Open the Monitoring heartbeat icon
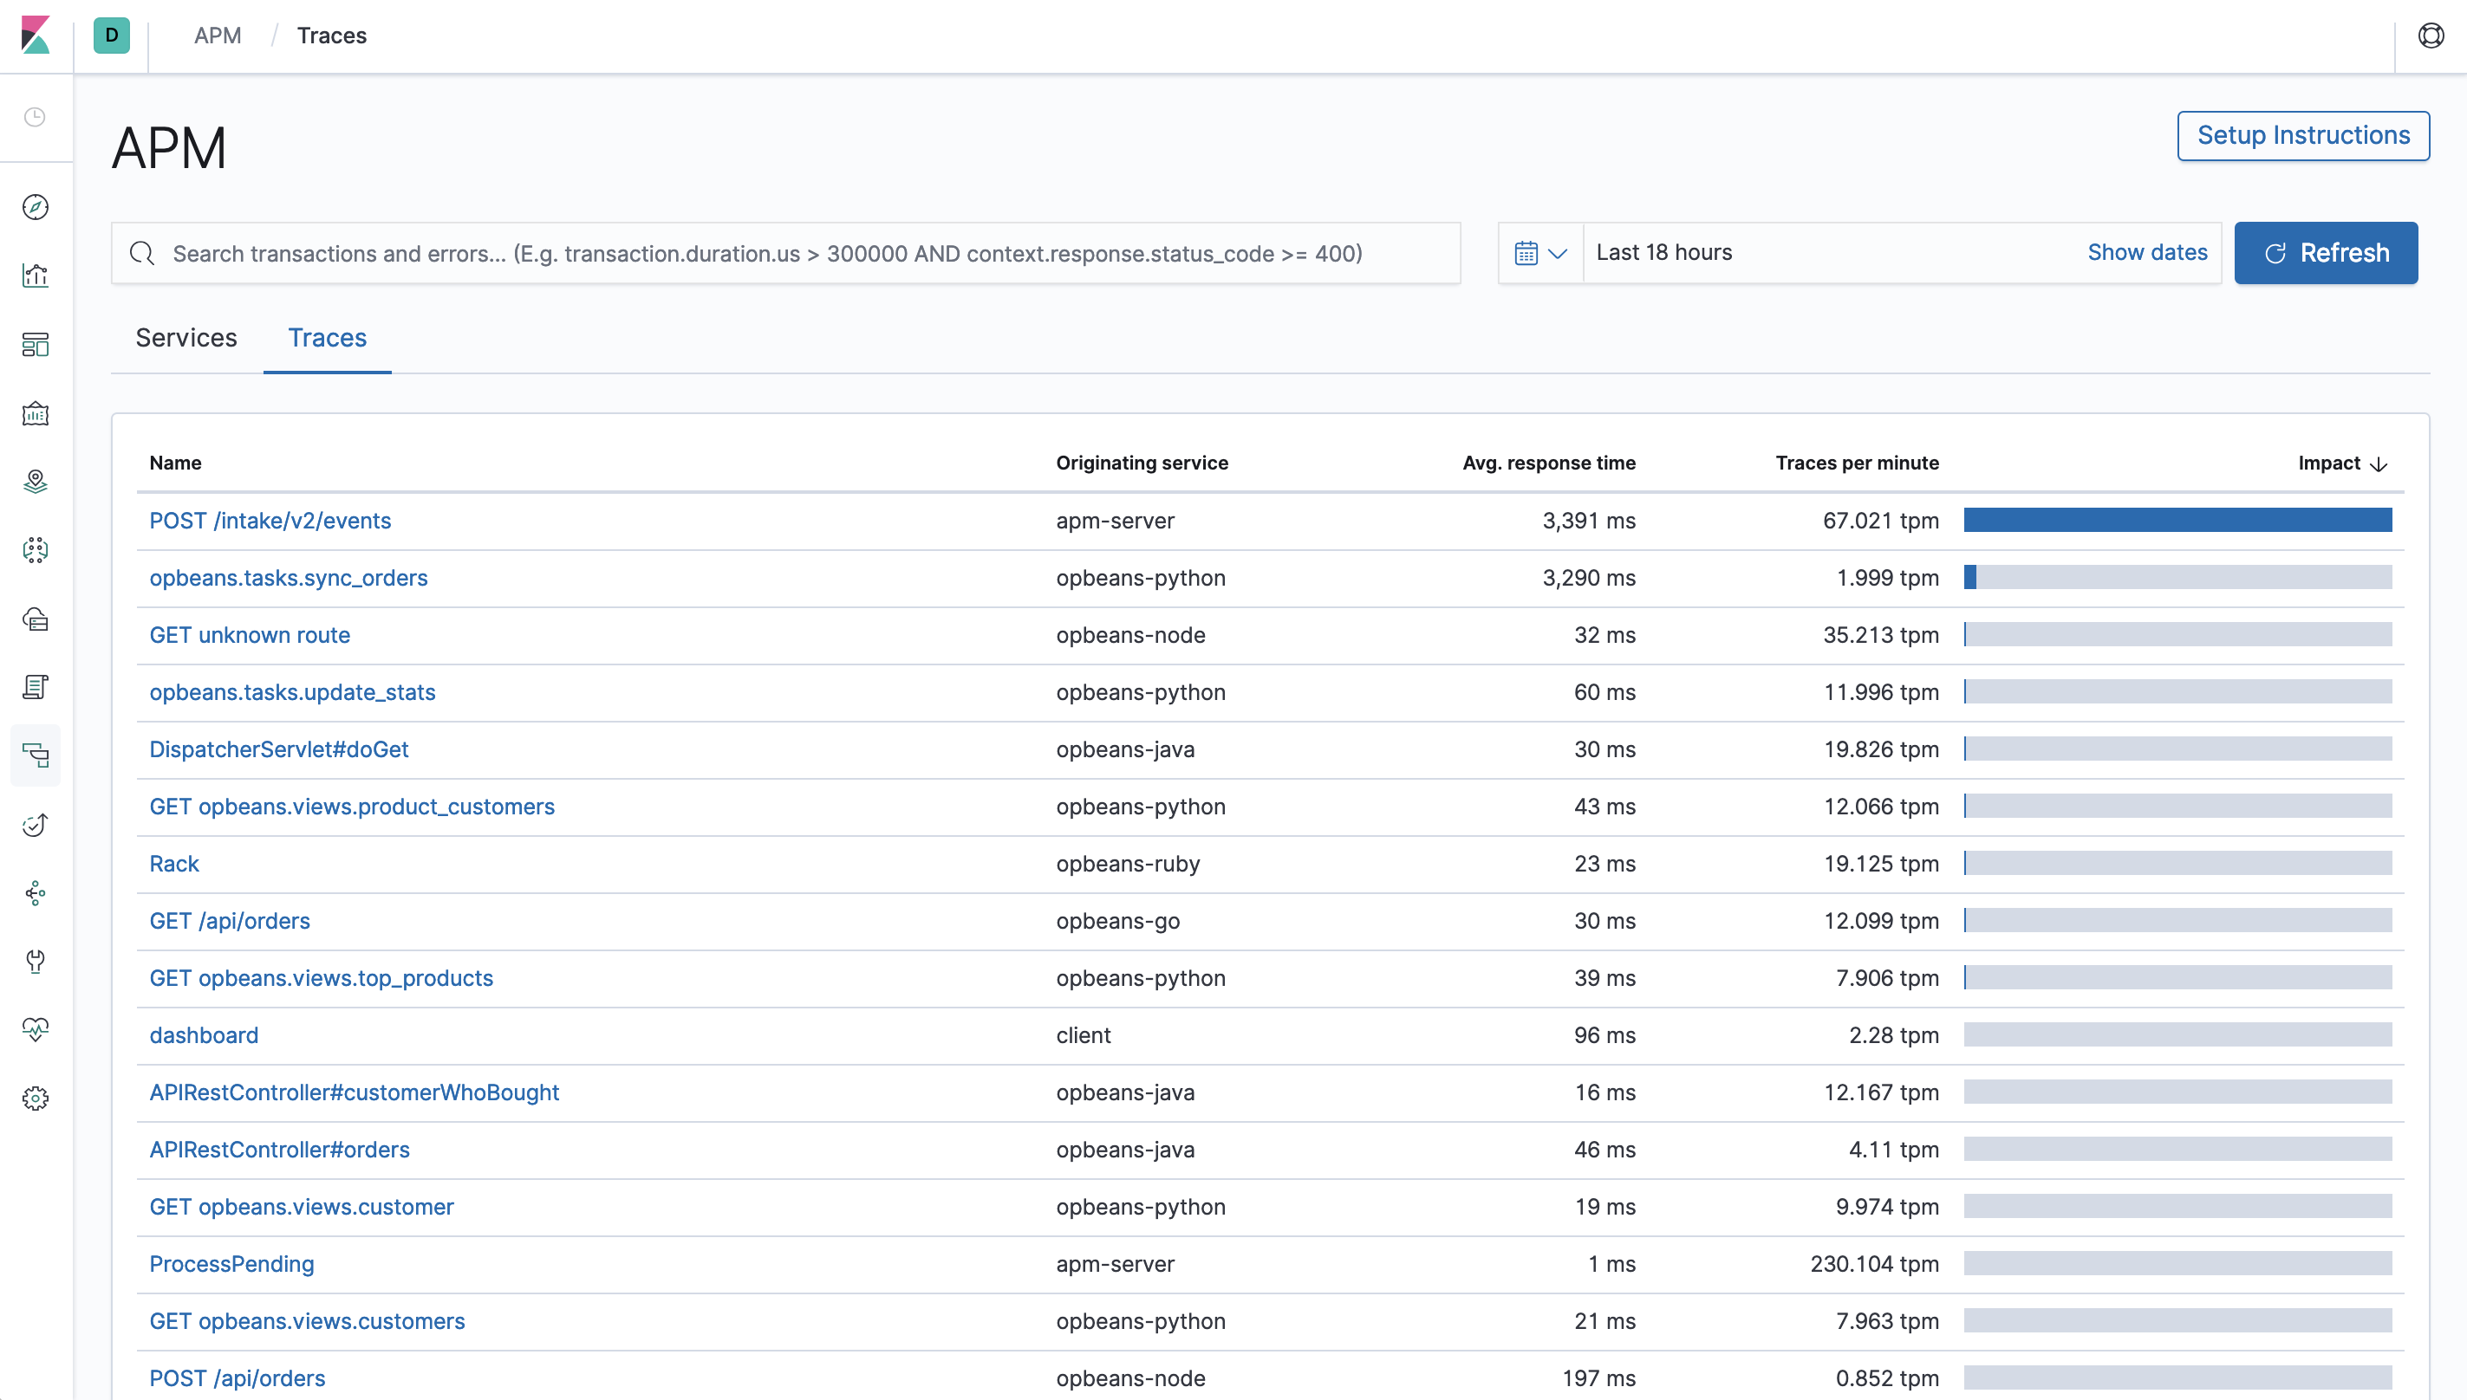The image size is (2467, 1400). pyautogui.click(x=36, y=1029)
